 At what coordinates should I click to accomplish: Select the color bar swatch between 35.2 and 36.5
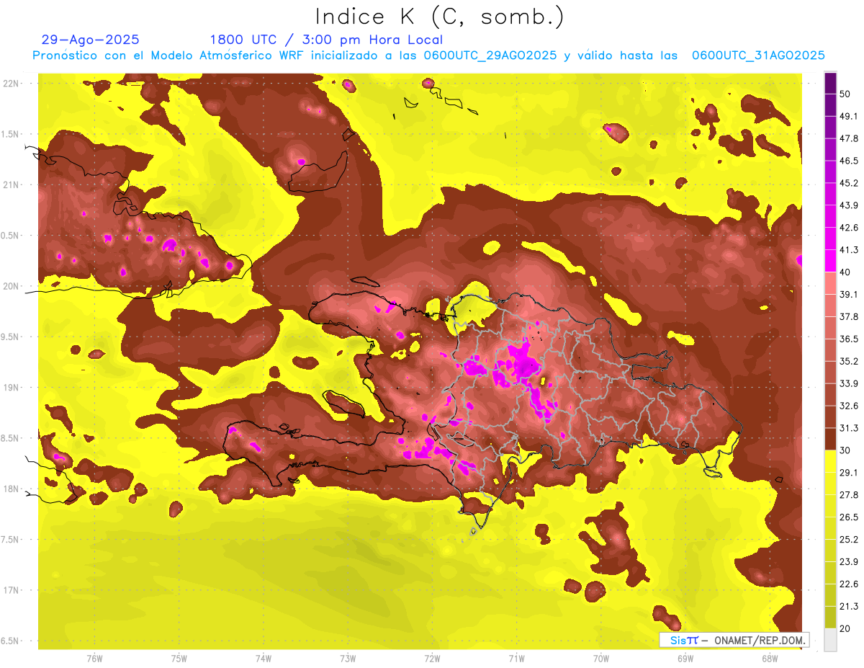point(830,349)
